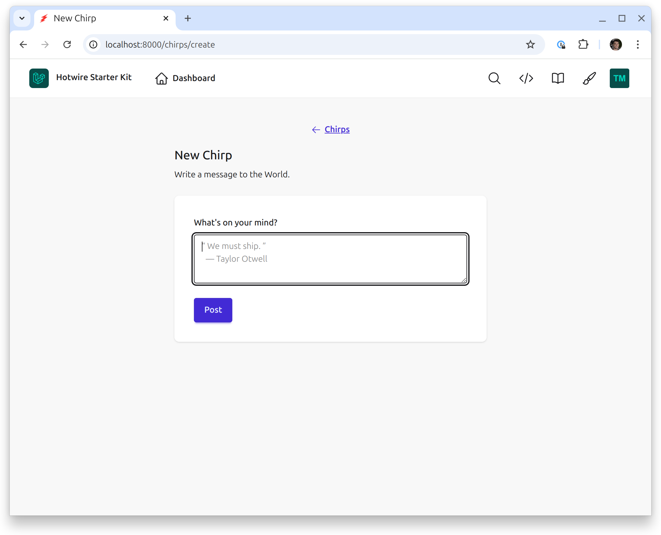661x535 pixels.
Task: Click the privacy tracking icon near address bar
Action: pos(561,44)
